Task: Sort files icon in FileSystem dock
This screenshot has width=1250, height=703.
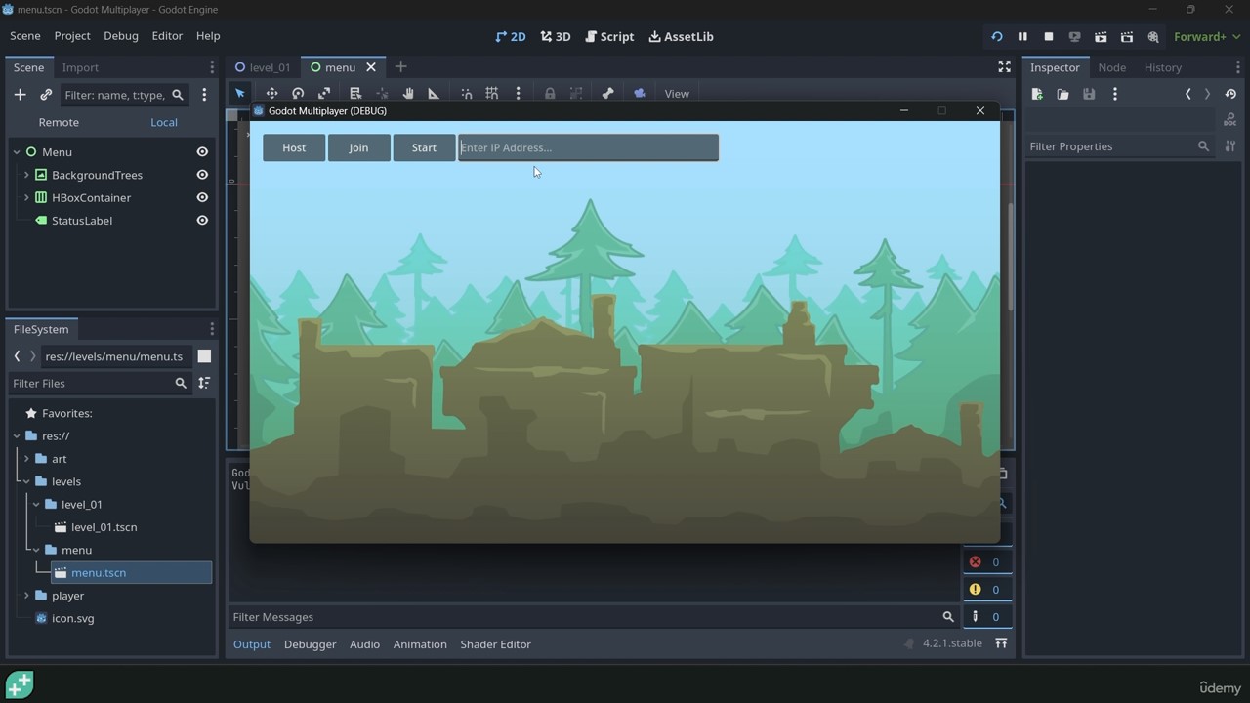Action: pos(204,383)
